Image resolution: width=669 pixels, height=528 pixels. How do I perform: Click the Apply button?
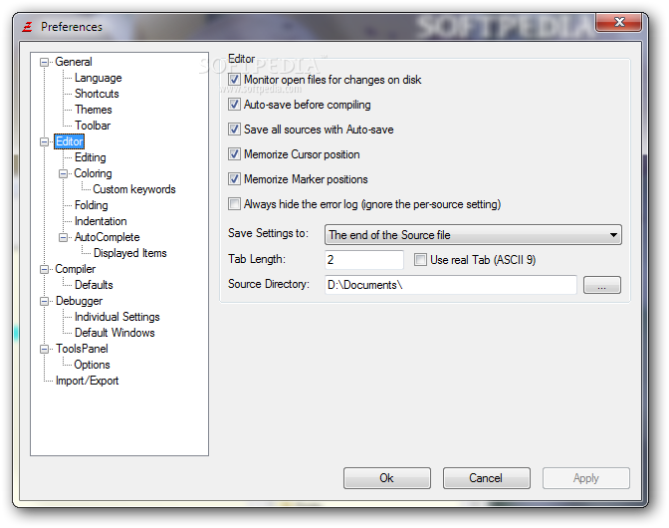586,478
